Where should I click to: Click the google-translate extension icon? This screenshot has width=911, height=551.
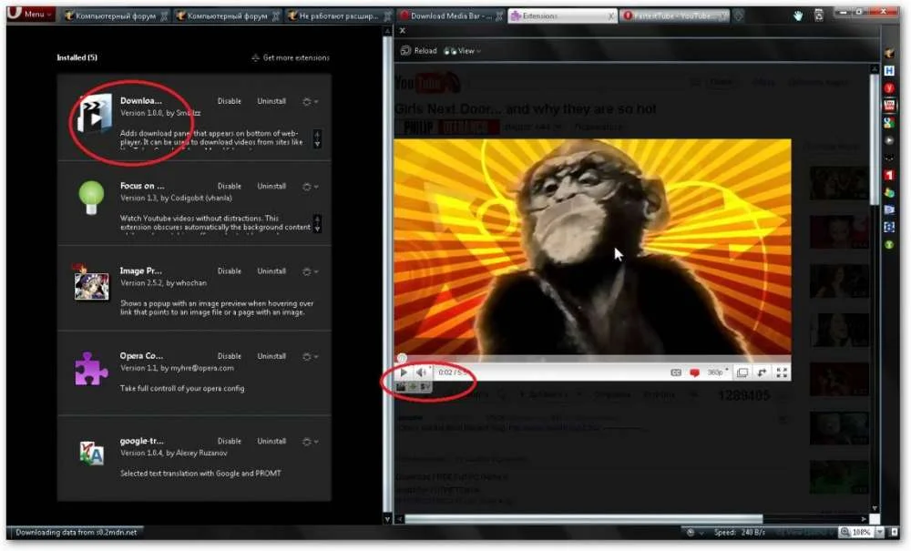(91, 453)
